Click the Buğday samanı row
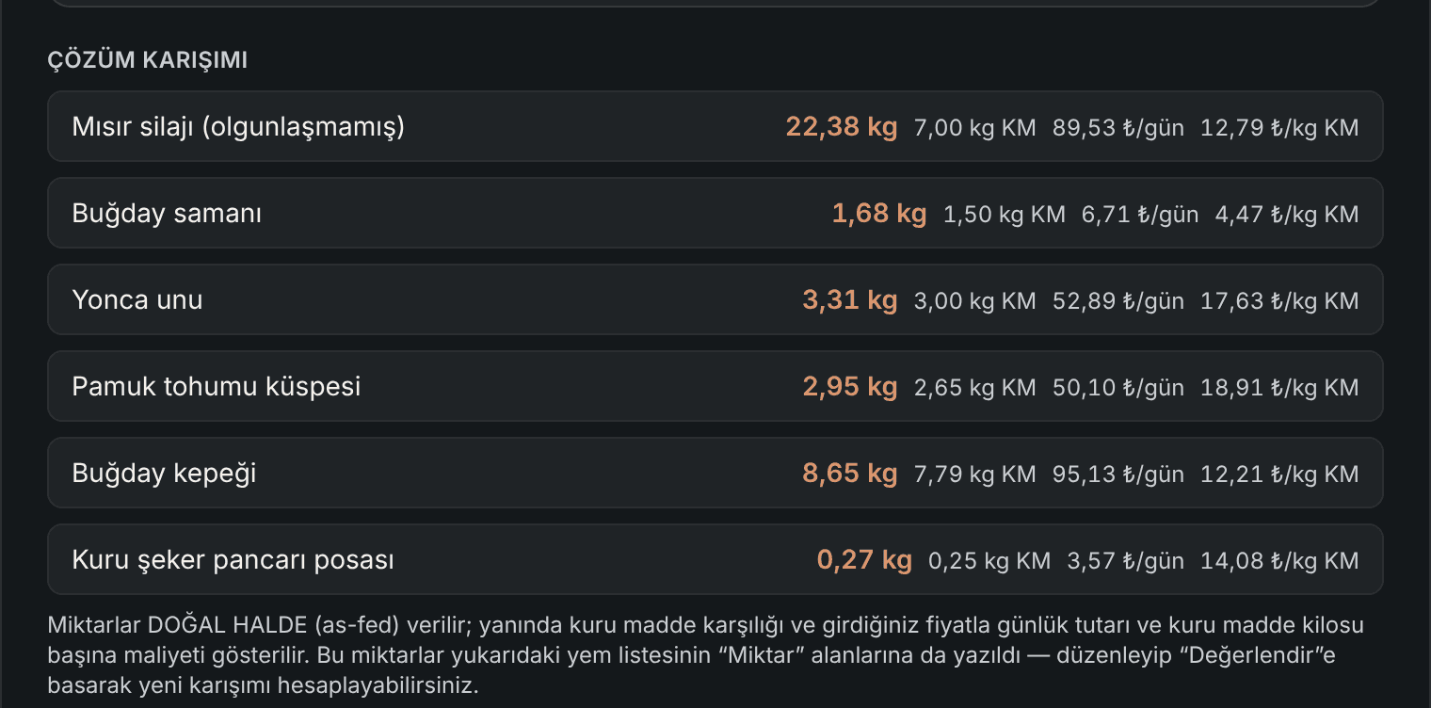Image resolution: width=1431 pixels, height=708 pixels. (x=715, y=213)
